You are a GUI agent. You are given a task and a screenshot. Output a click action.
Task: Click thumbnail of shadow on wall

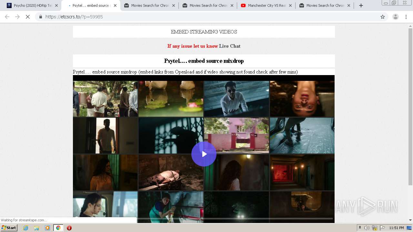click(x=171, y=135)
